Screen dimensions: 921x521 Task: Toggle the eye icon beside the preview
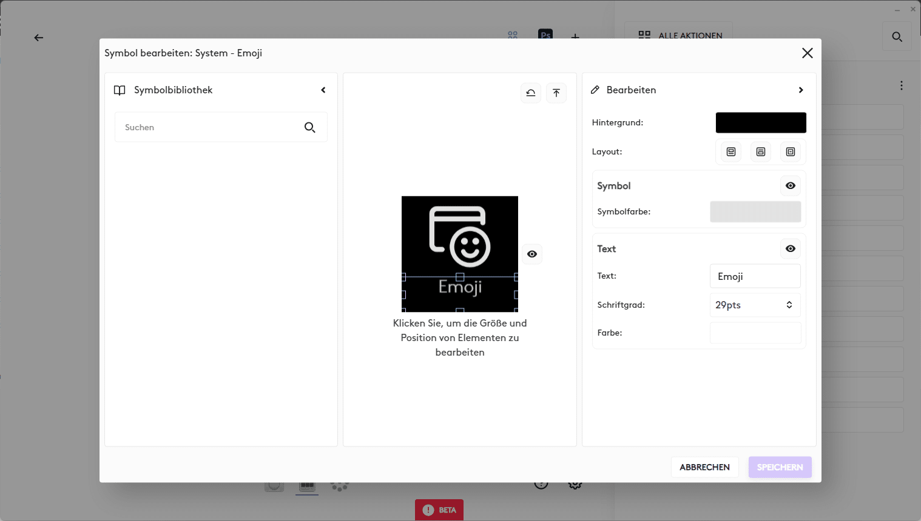pos(532,254)
